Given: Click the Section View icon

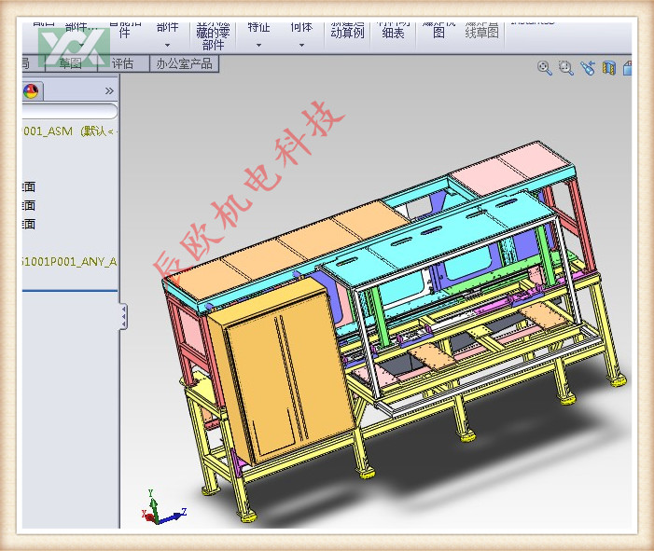Looking at the screenshot, I should tap(609, 67).
